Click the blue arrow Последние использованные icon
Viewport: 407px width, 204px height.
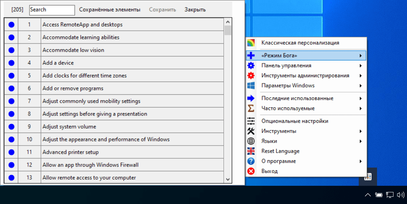point(251,98)
